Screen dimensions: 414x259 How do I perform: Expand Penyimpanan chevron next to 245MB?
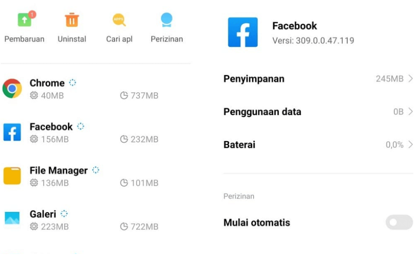point(410,79)
